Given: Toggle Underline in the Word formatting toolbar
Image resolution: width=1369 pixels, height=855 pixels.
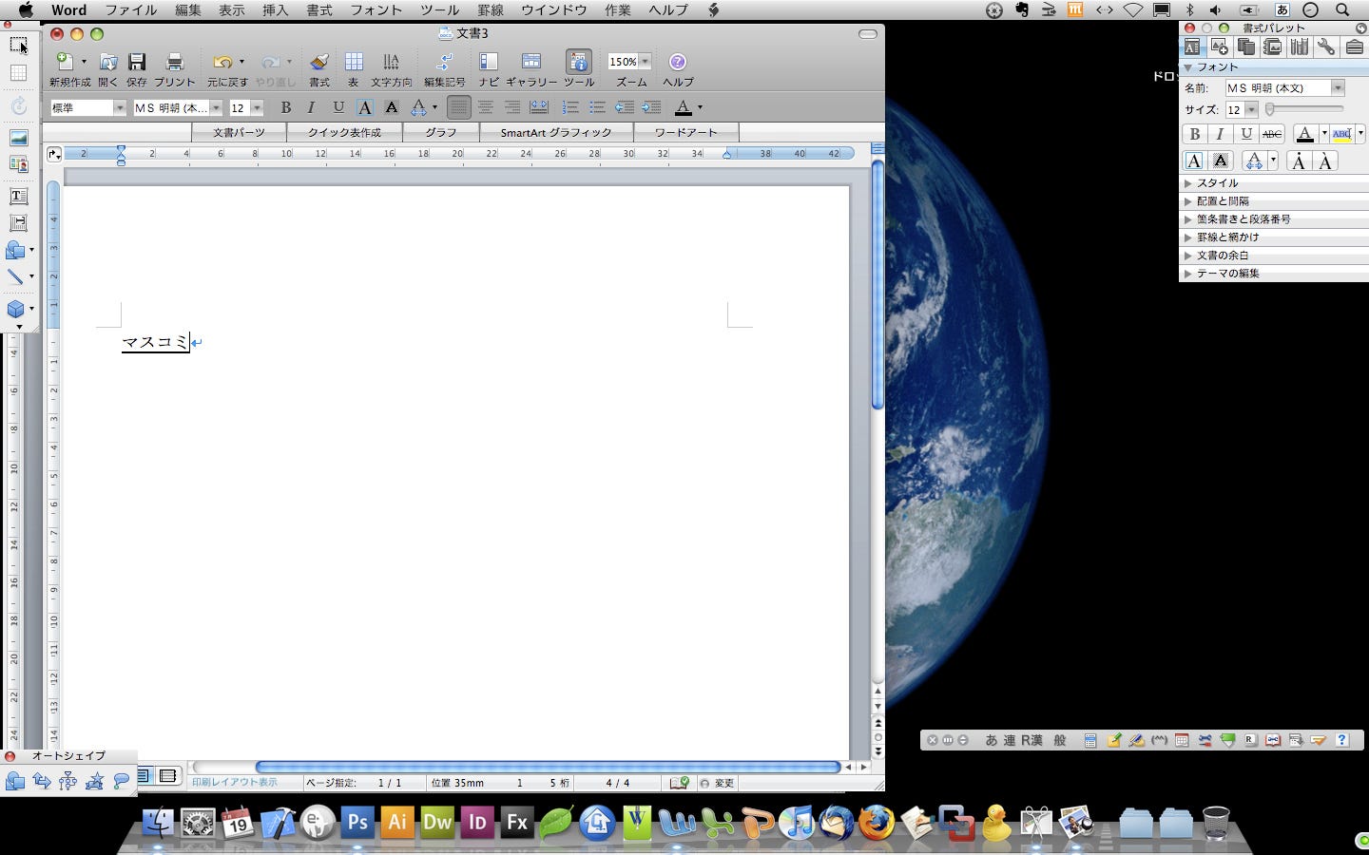Looking at the screenshot, I should pos(337,107).
